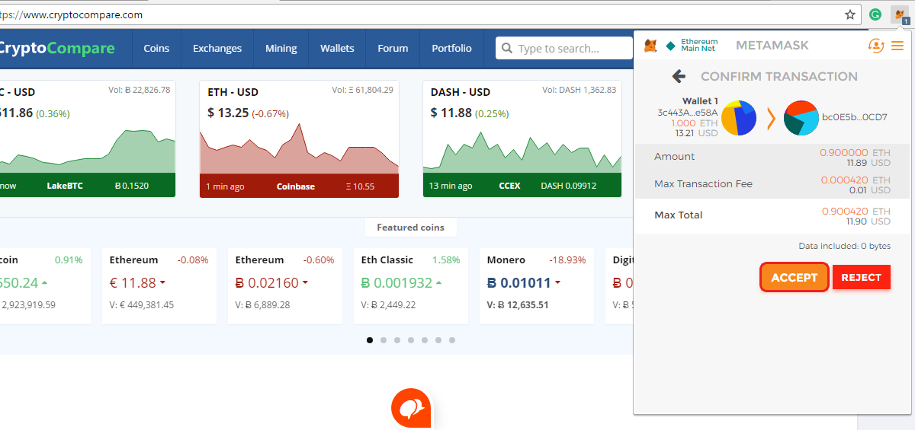Open the Ethereum € 11.88 featured card
Screen dimensions: 915x430
[159, 286]
